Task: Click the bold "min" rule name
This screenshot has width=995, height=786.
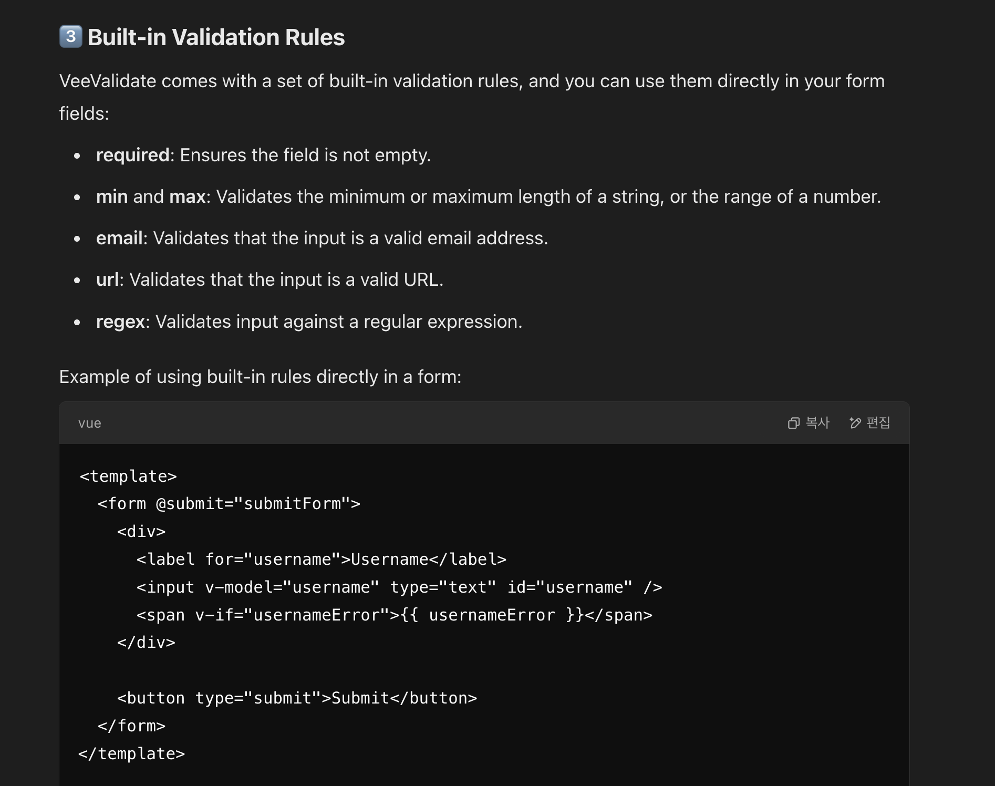Action: click(112, 196)
